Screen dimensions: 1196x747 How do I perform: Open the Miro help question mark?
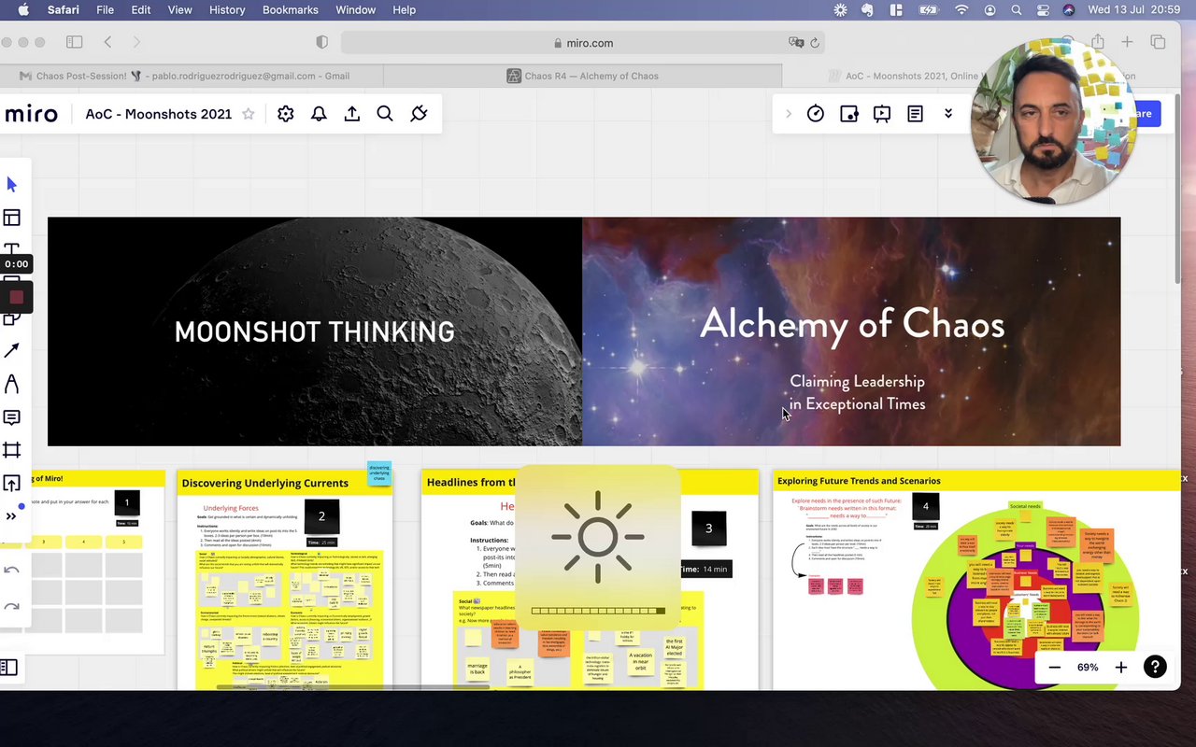point(1156,667)
